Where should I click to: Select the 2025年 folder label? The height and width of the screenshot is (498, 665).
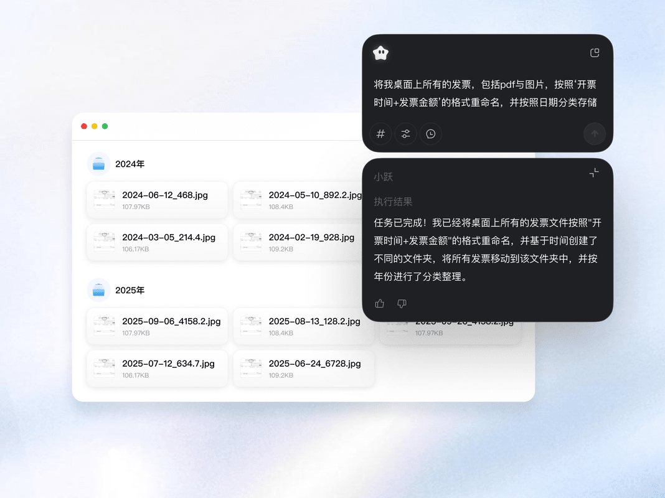[x=130, y=290]
